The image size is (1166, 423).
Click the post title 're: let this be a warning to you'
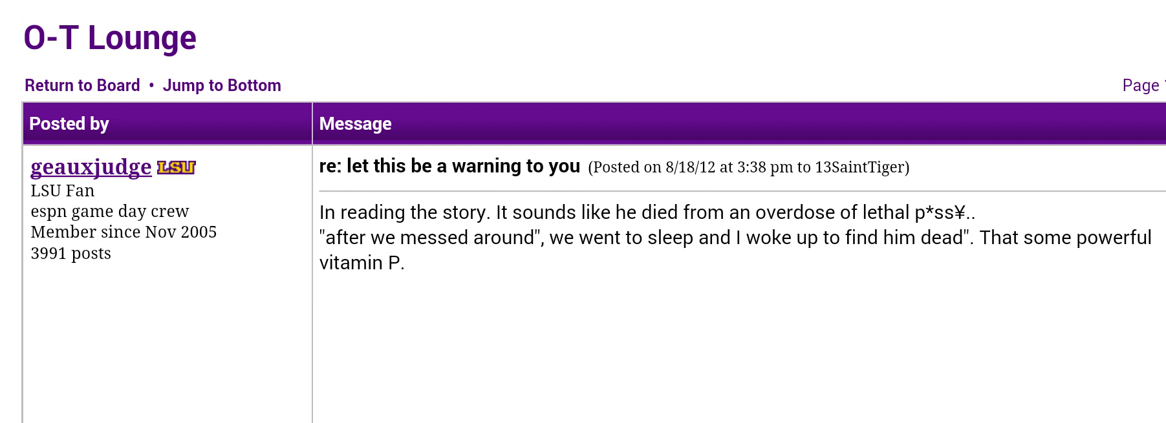(x=449, y=166)
